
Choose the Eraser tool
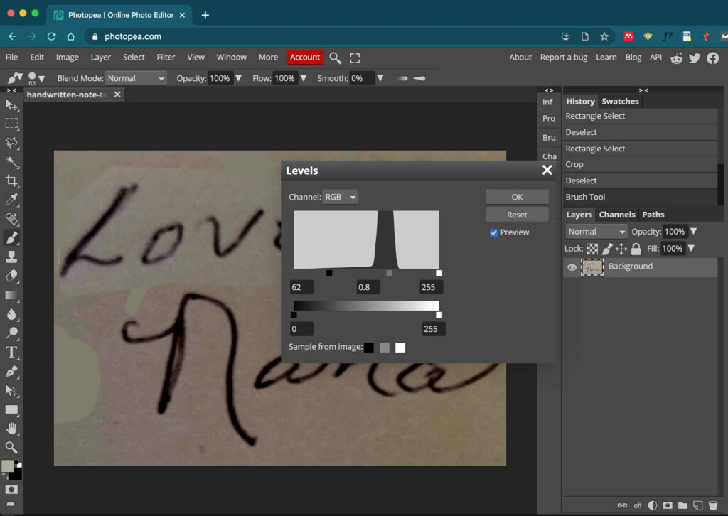coord(11,276)
